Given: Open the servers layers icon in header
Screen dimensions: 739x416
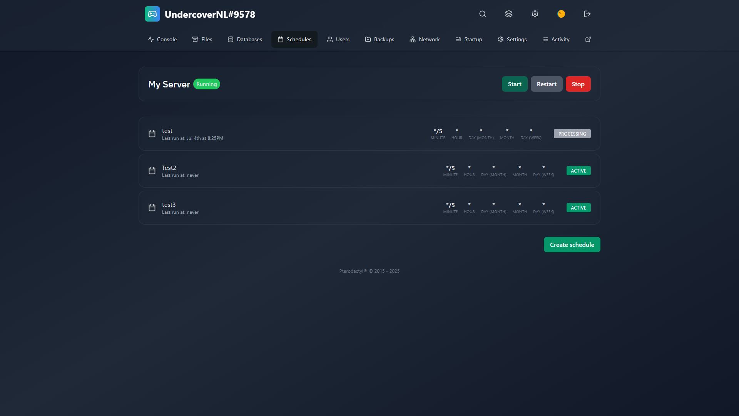Looking at the screenshot, I should [x=508, y=14].
